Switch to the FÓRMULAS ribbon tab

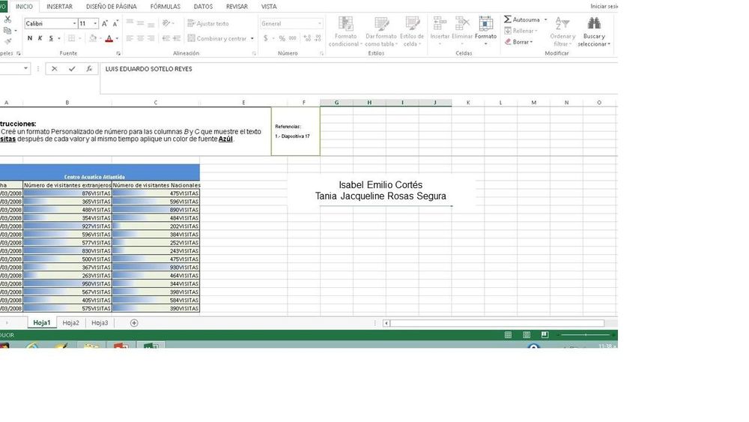165,6
